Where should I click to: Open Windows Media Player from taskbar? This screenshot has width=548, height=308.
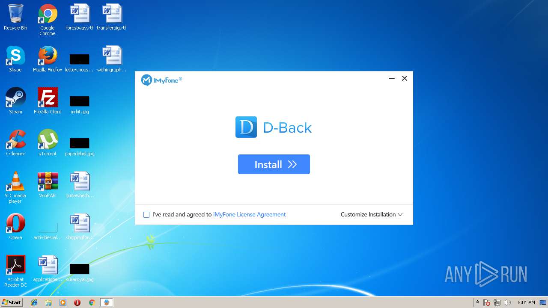coord(63,302)
